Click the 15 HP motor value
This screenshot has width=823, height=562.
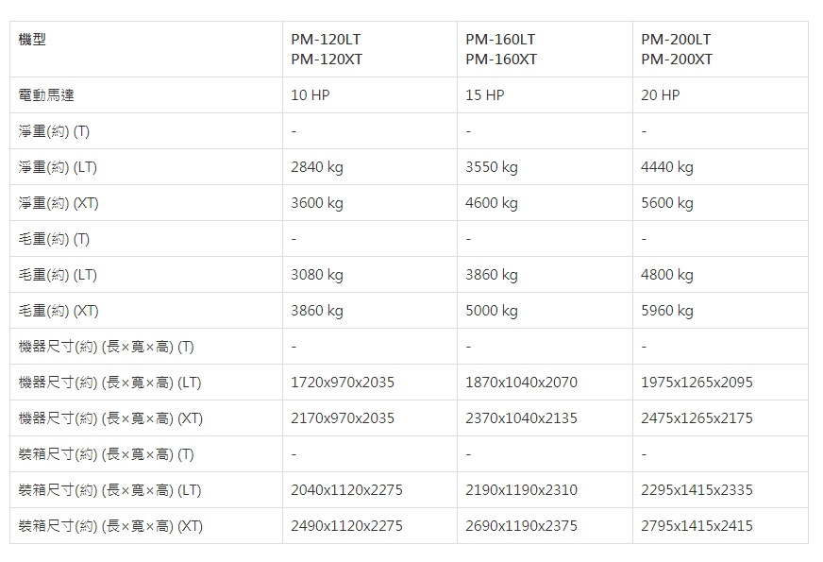(x=485, y=95)
